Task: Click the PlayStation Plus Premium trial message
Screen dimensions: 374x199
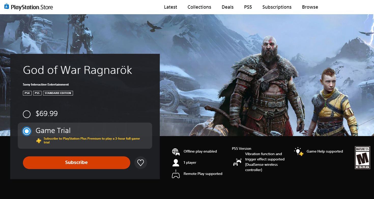Action: (92, 140)
